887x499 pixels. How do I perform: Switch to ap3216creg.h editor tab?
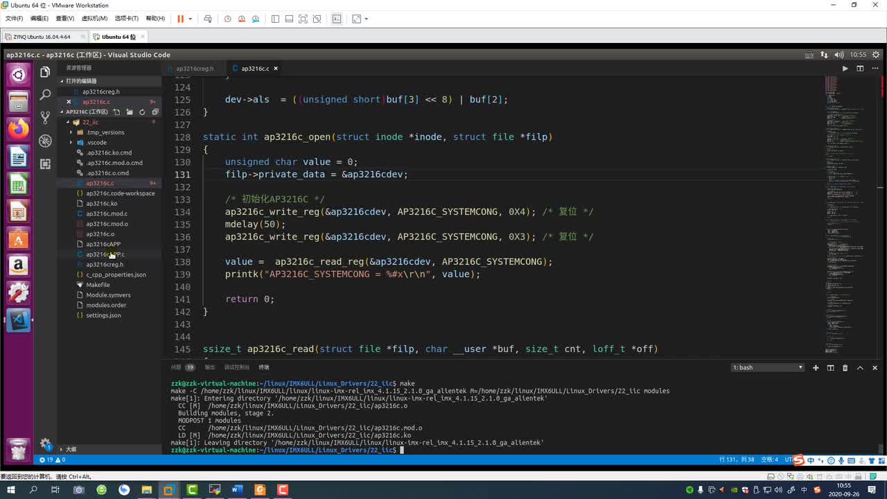coord(194,69)
